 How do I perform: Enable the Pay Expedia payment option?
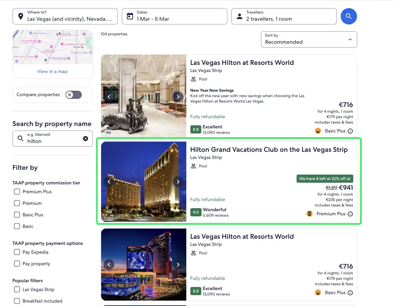[17, 252]
